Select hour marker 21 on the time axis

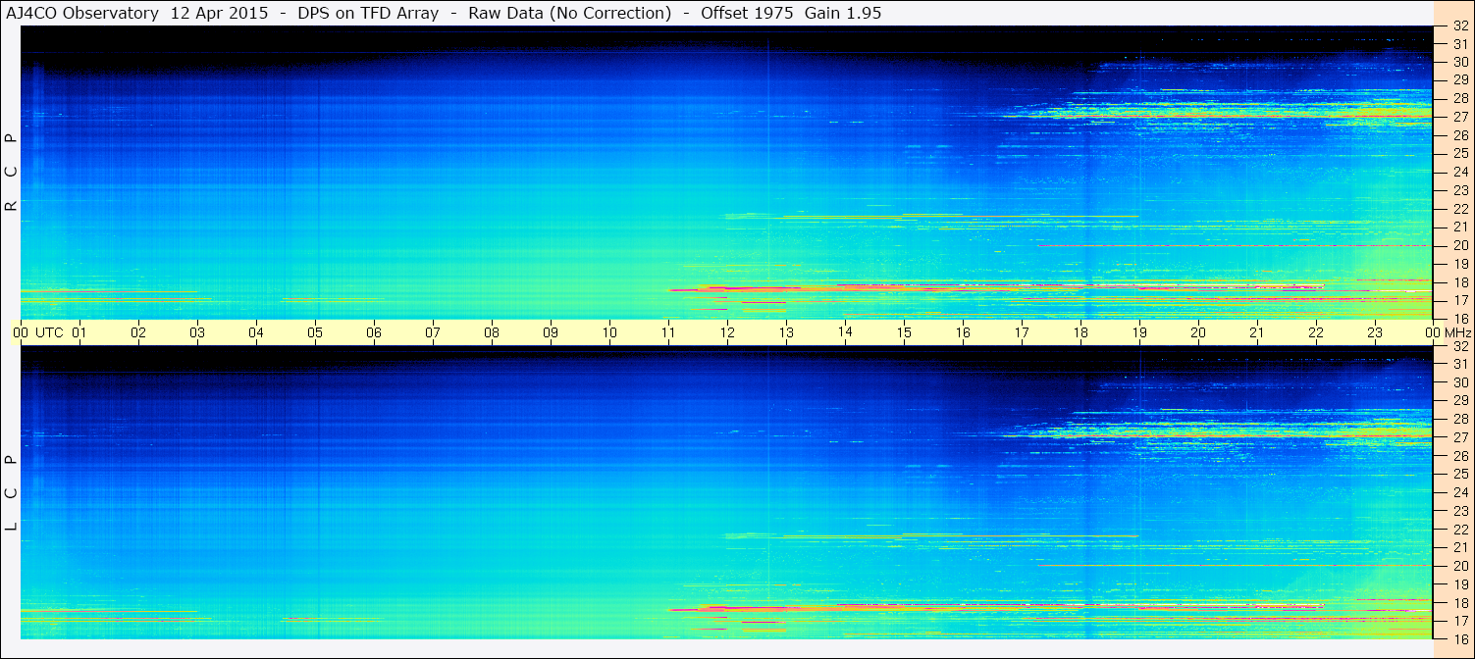[1257, 332]
